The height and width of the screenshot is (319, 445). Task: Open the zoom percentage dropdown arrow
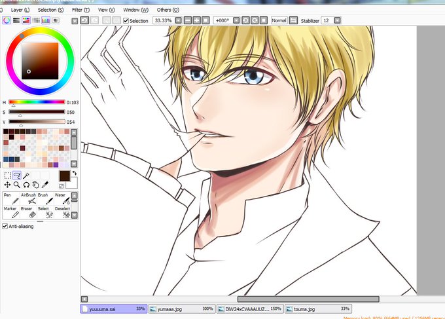(178, 20)
